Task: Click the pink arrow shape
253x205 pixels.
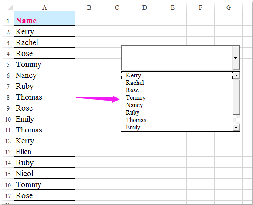Action: click(98, 99)
